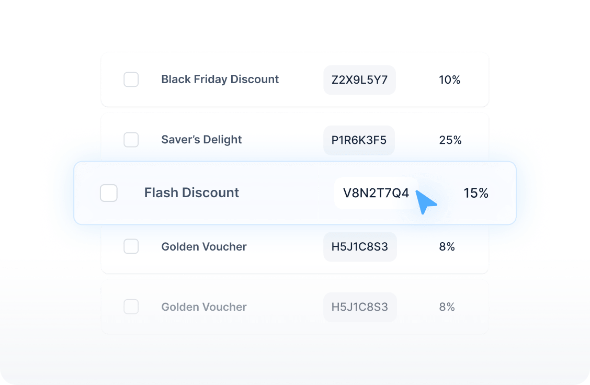Image resolution: width=590 pixels, height=385 pixels.
Task: Click the Black Friday Discount name
Action: pos(220,80)
